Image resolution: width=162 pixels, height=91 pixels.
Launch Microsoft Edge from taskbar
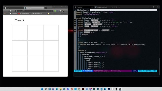click(x=57, y=89)
